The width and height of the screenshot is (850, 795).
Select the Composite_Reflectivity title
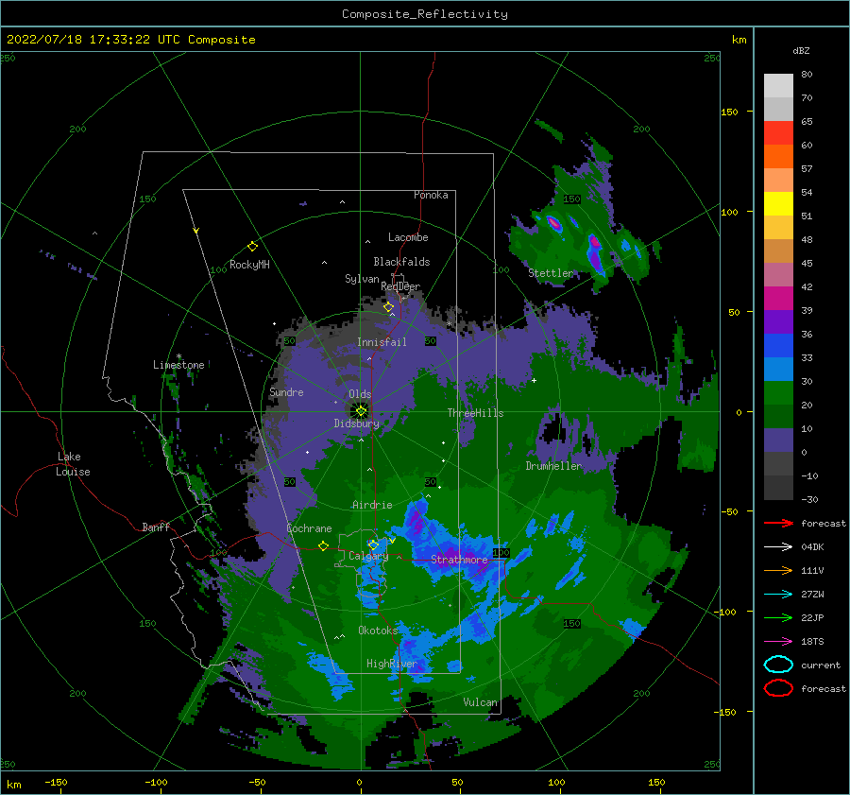coord(425,14)
